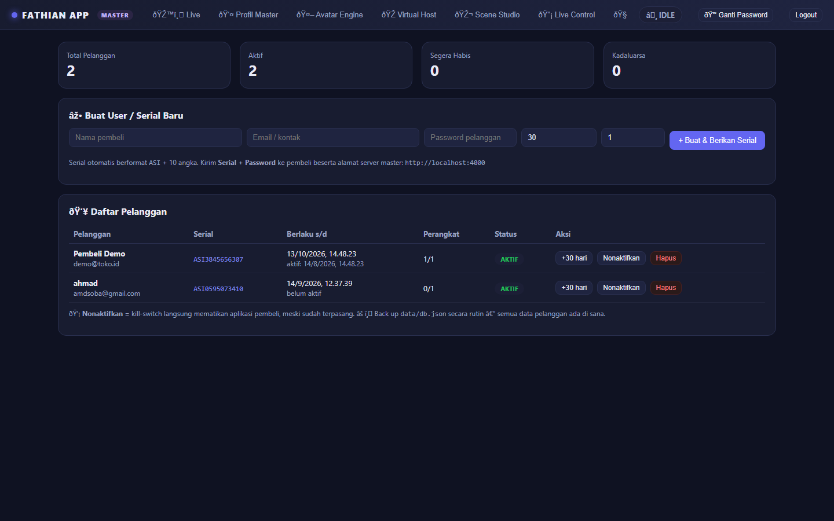Open Ganti Password dialog
This screenshot has height=521, width=834.
point(736,15)
